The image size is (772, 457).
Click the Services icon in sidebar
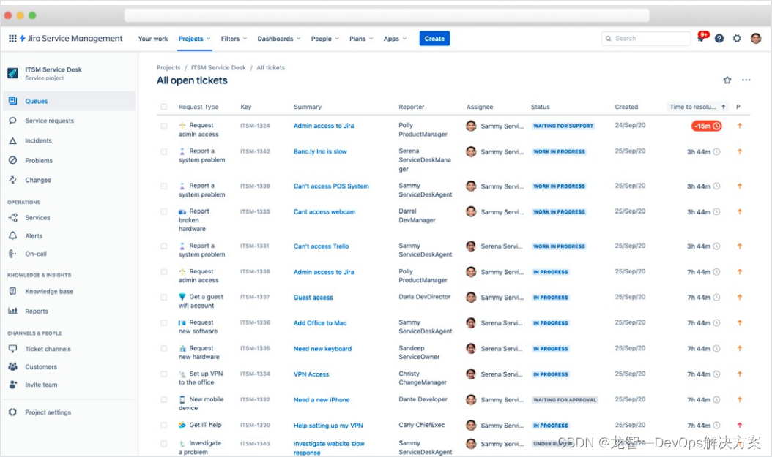pos(12,218)
